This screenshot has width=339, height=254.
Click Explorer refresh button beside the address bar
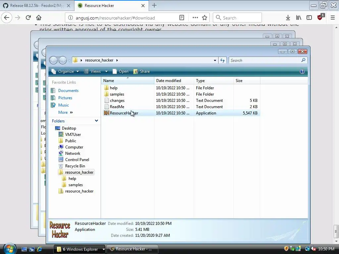click(x=222, y=60)
